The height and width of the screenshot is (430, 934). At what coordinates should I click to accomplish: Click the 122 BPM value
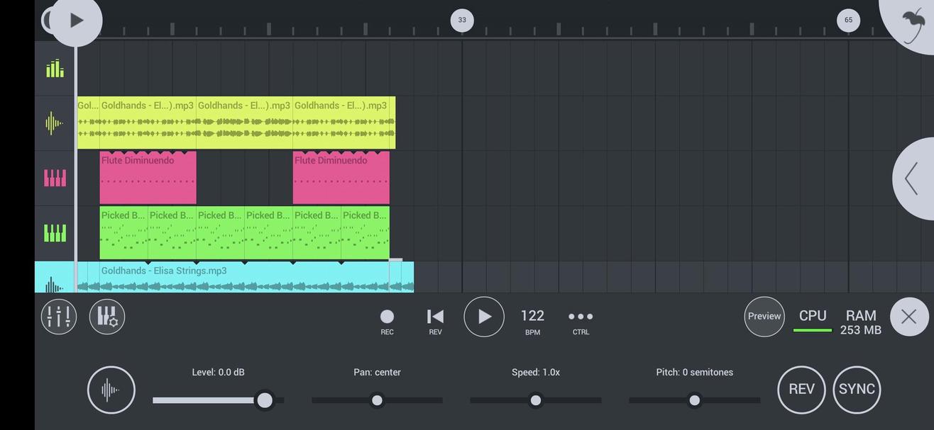532,315
